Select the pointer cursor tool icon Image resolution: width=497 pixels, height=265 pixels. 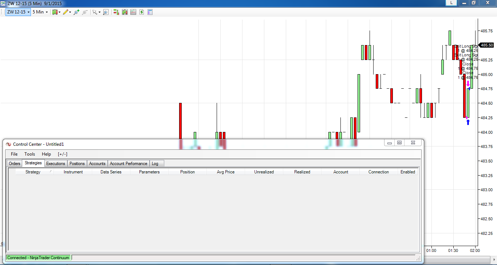(x=95, y=12)
